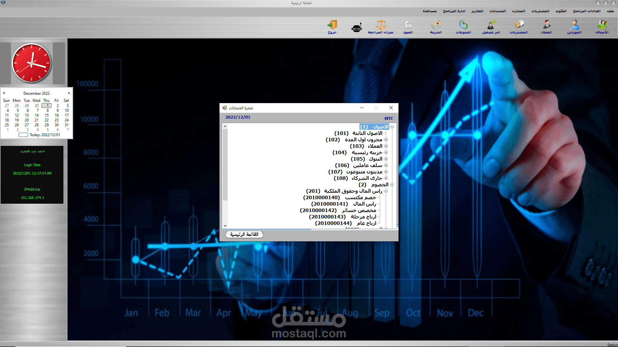Expand سلف عاملين (106) tree node
The height and width of the screenshot is (347, 618).
click(386, 165)
